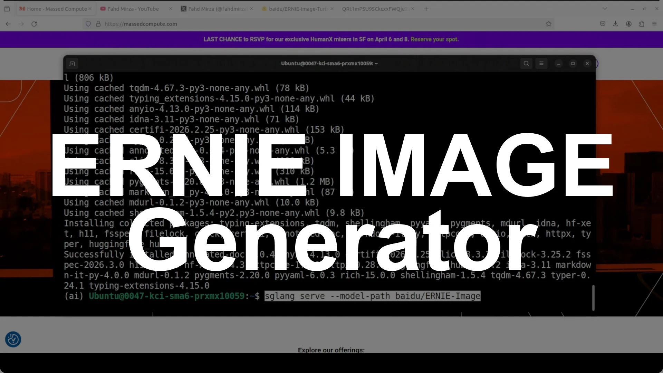The height and width of the screenshot is (373, 663).
Task: Close the Home - Massed Compute tab
Action: 90,9
